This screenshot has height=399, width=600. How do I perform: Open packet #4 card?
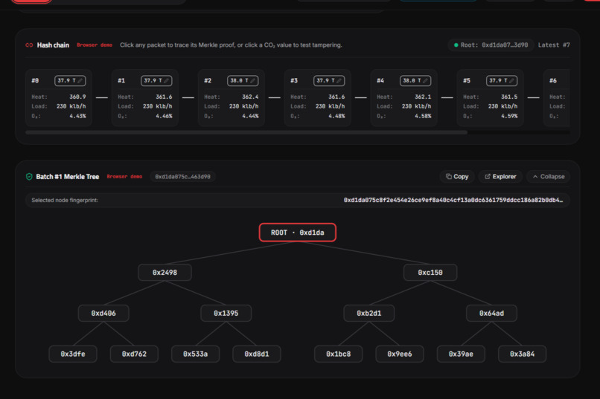click(x=404, y=98)
